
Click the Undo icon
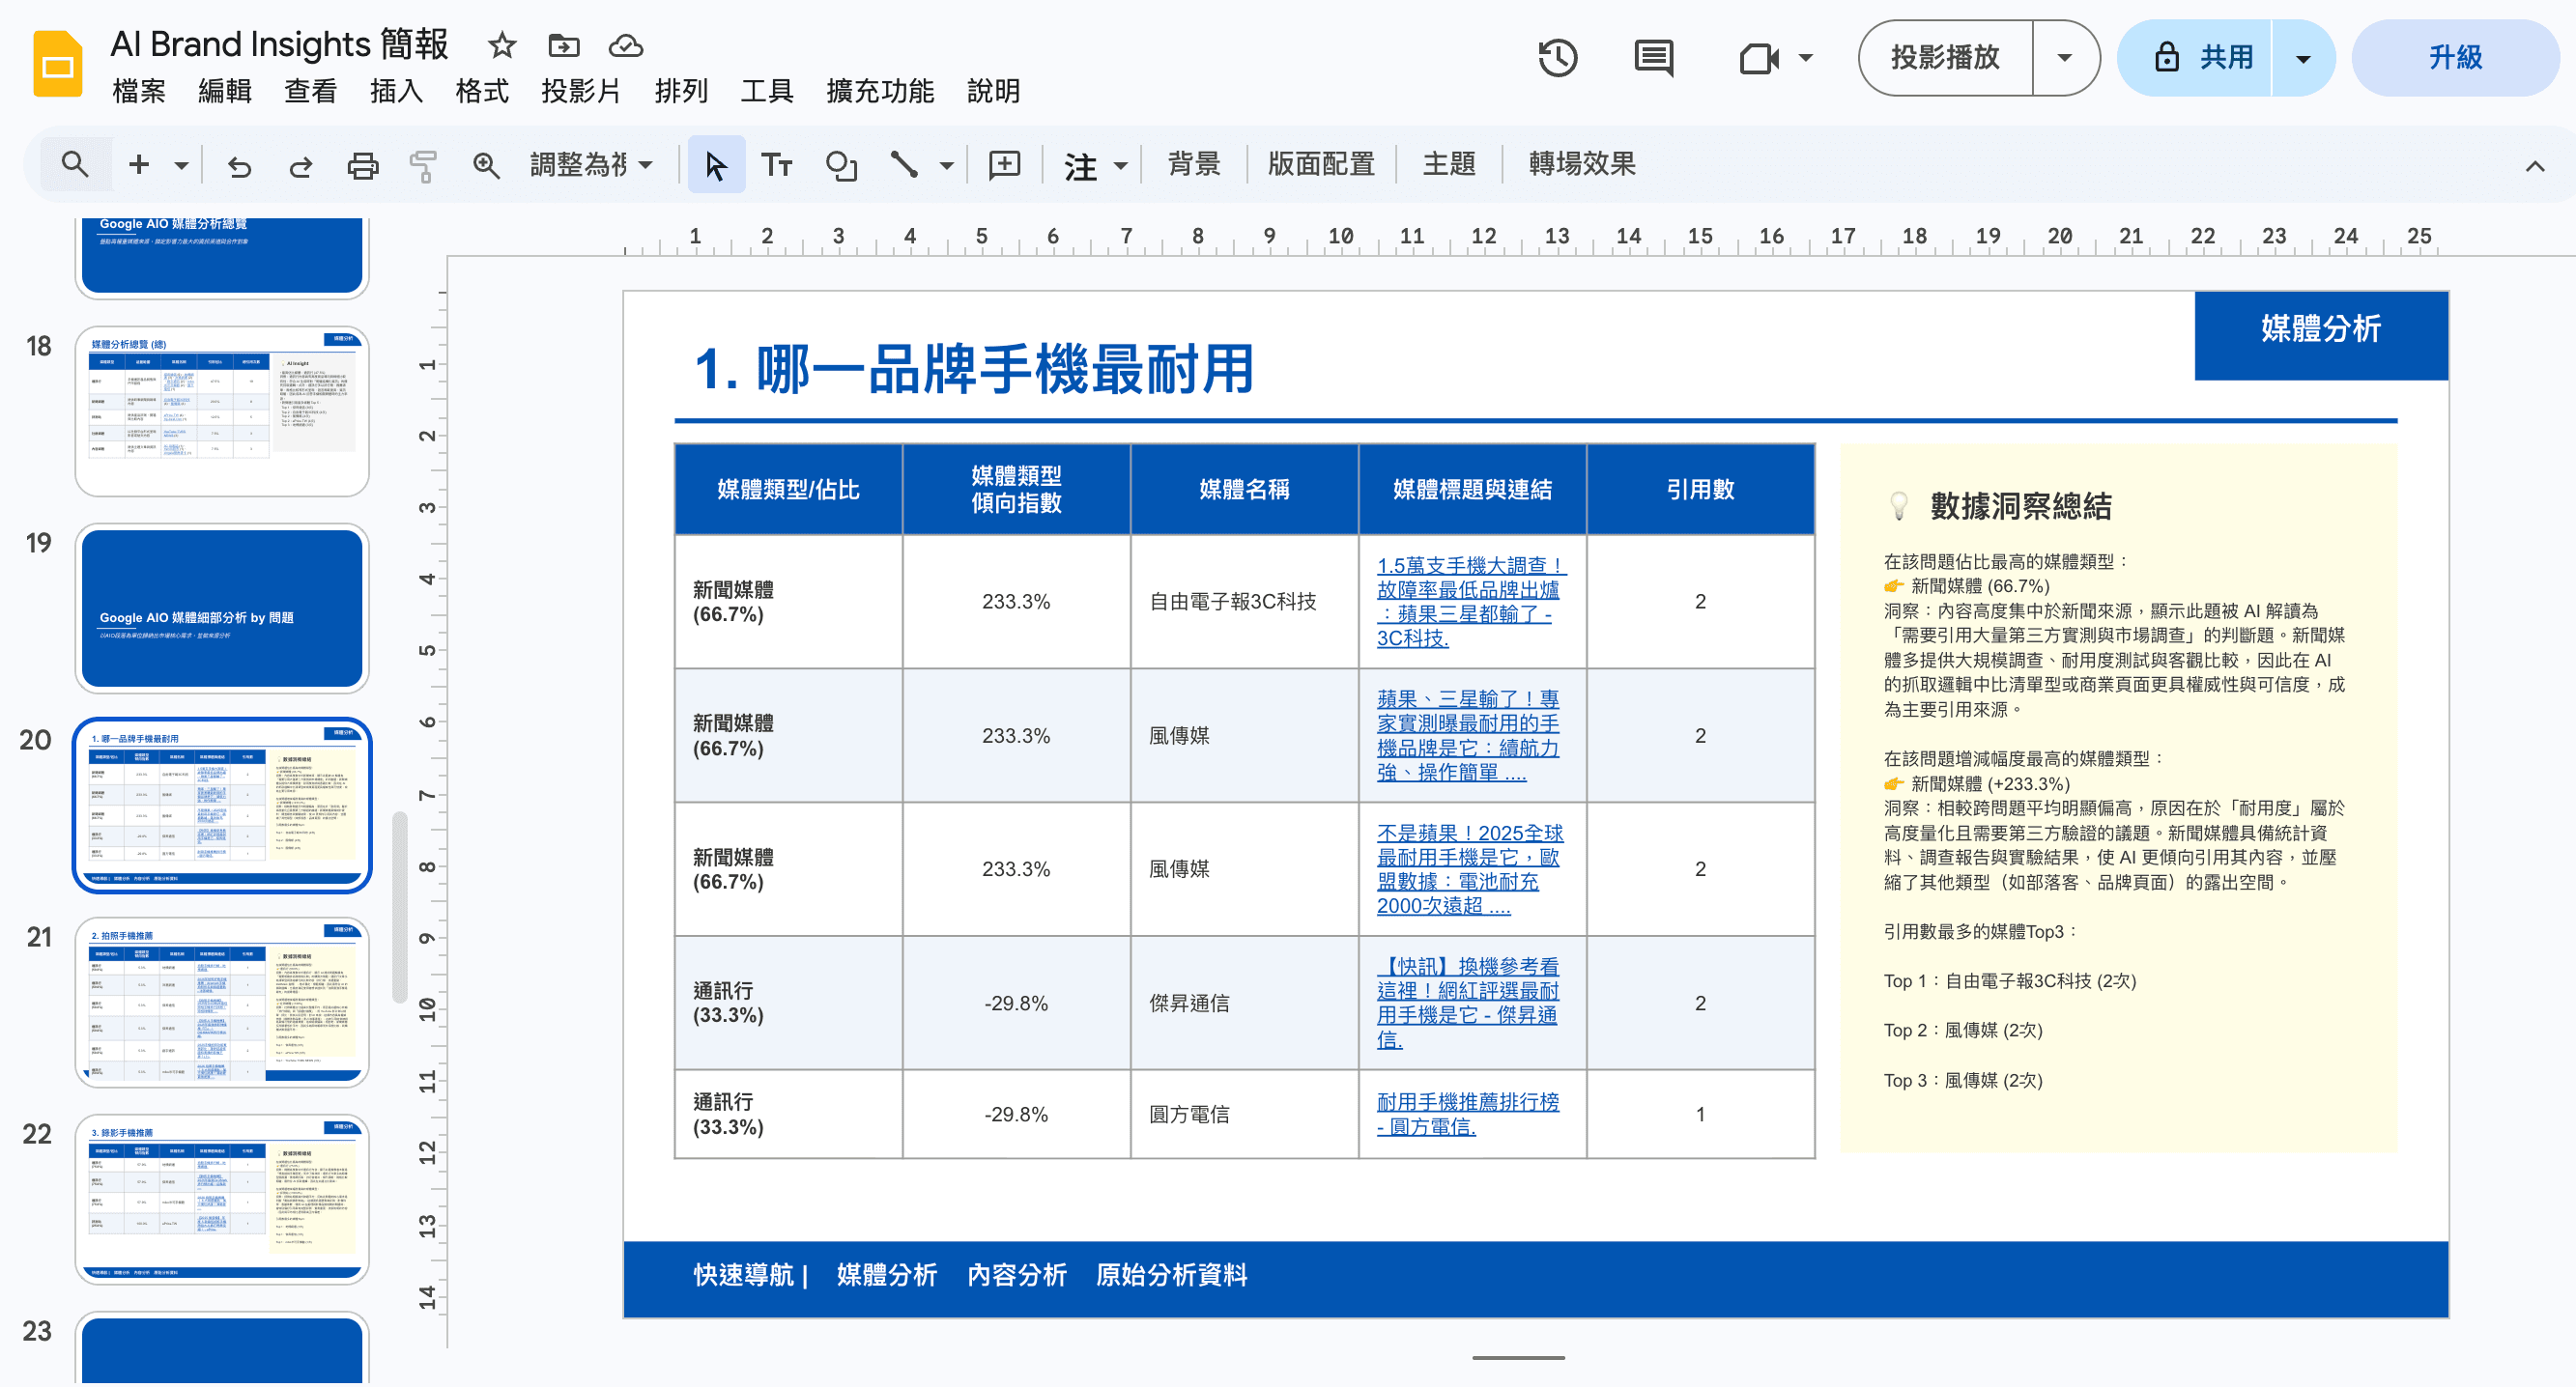click(239, 164)
